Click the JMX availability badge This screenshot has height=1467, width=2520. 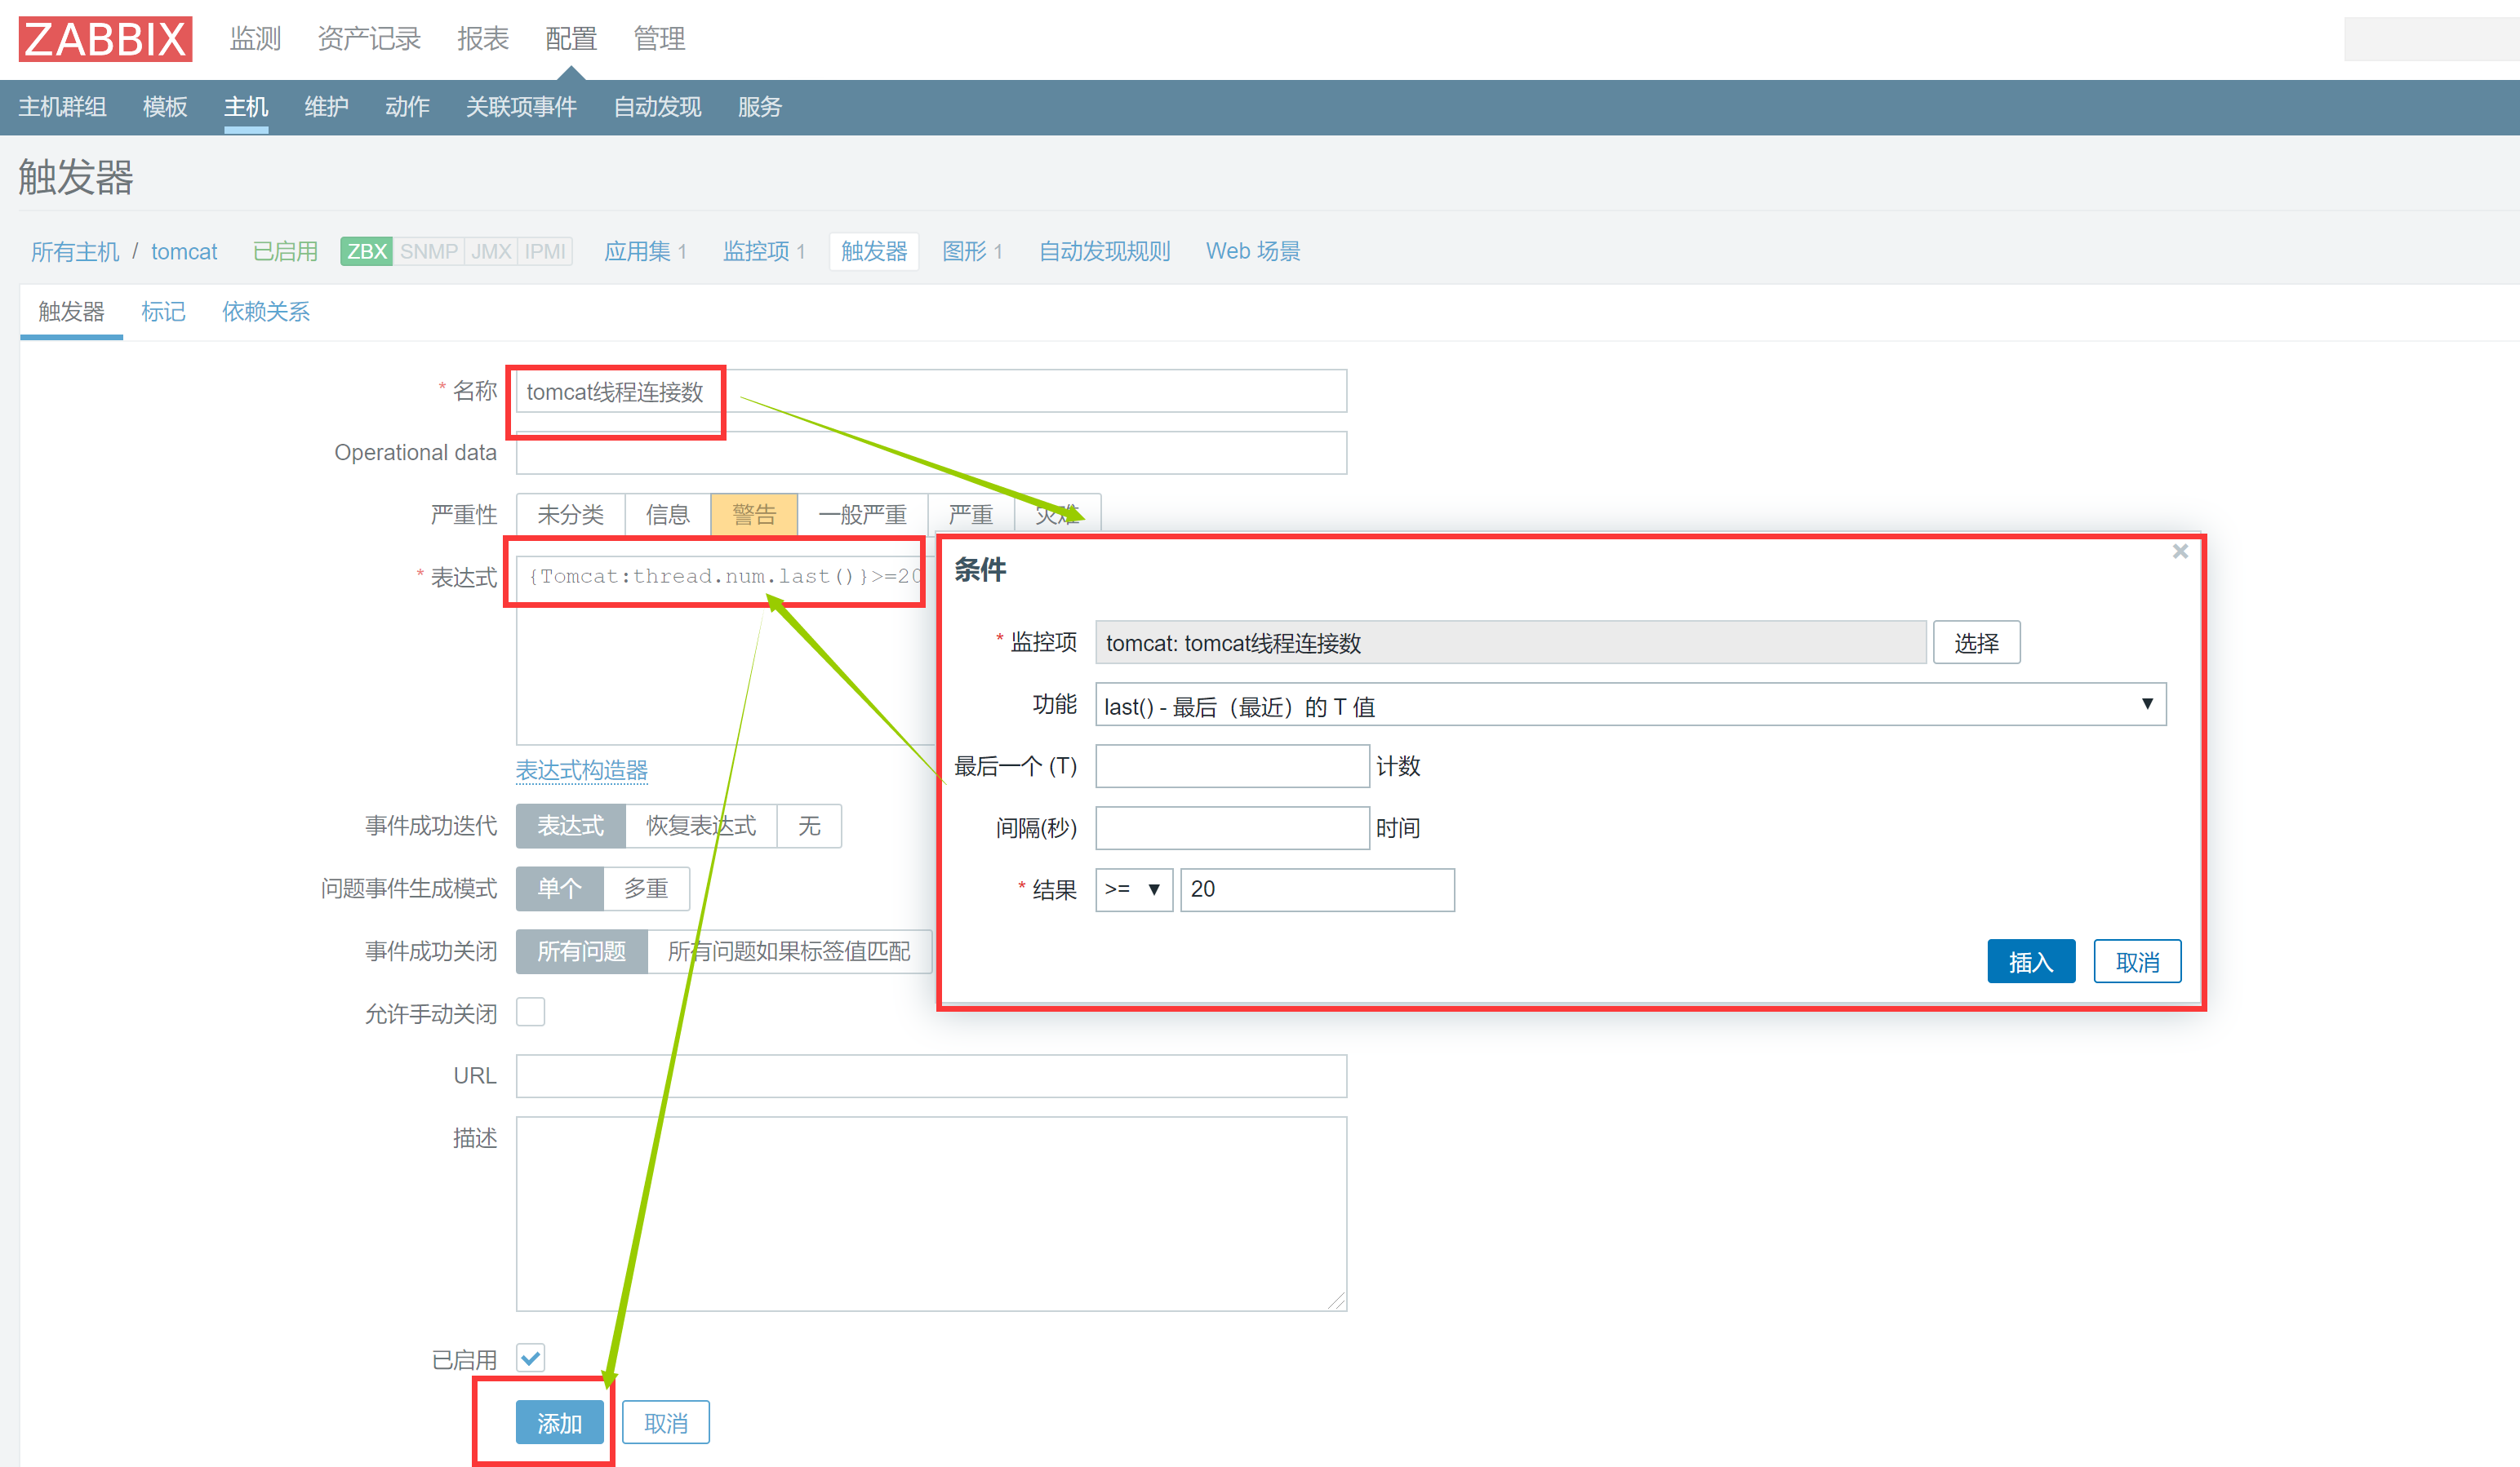490,250
